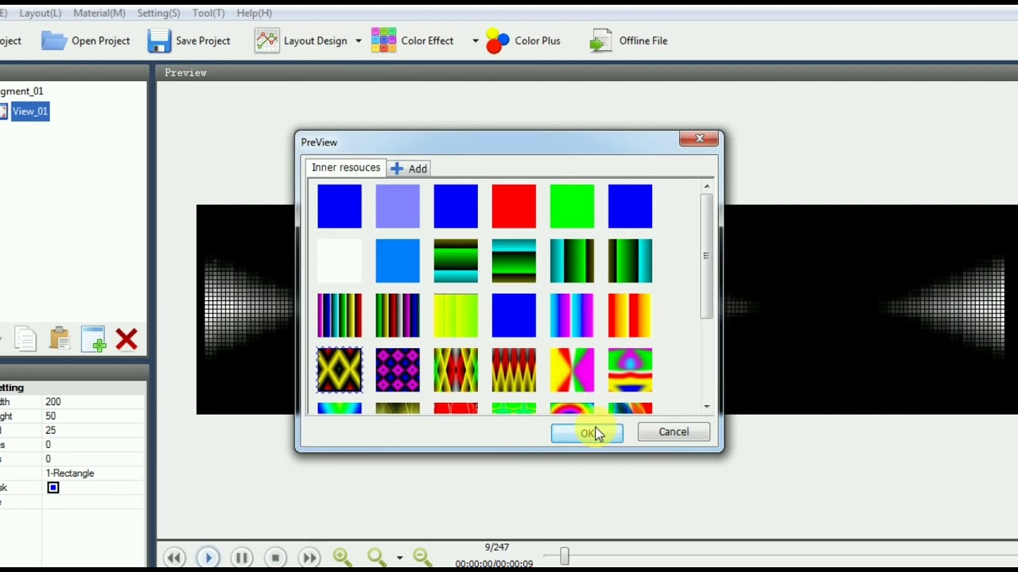
Task: Click the stop button
Action: 275,558
